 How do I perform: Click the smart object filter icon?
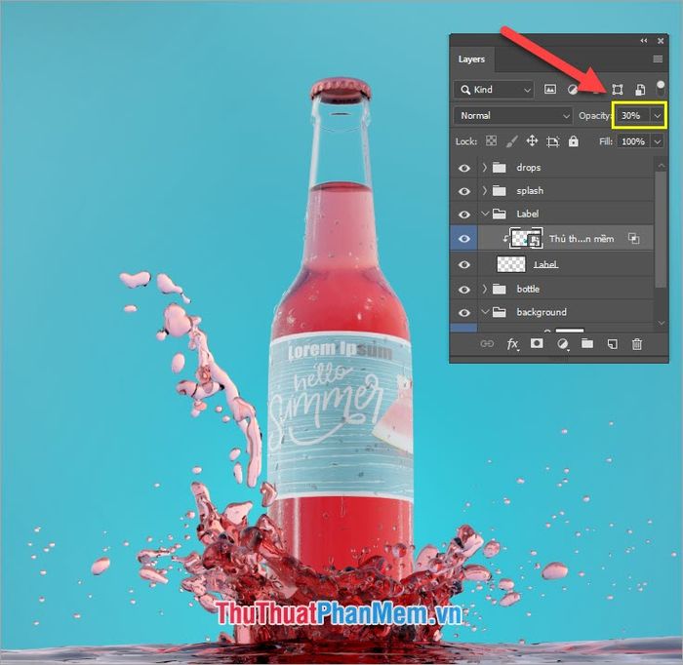click(640, 90)
